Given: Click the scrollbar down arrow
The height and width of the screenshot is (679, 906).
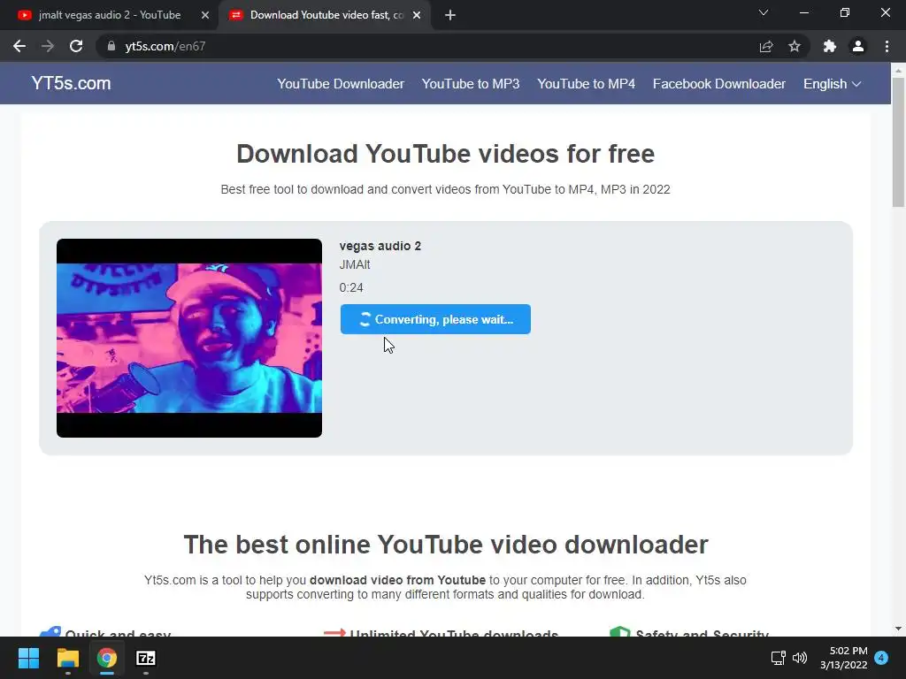Looking at the screenshot, I should click(x=898, y=629).
